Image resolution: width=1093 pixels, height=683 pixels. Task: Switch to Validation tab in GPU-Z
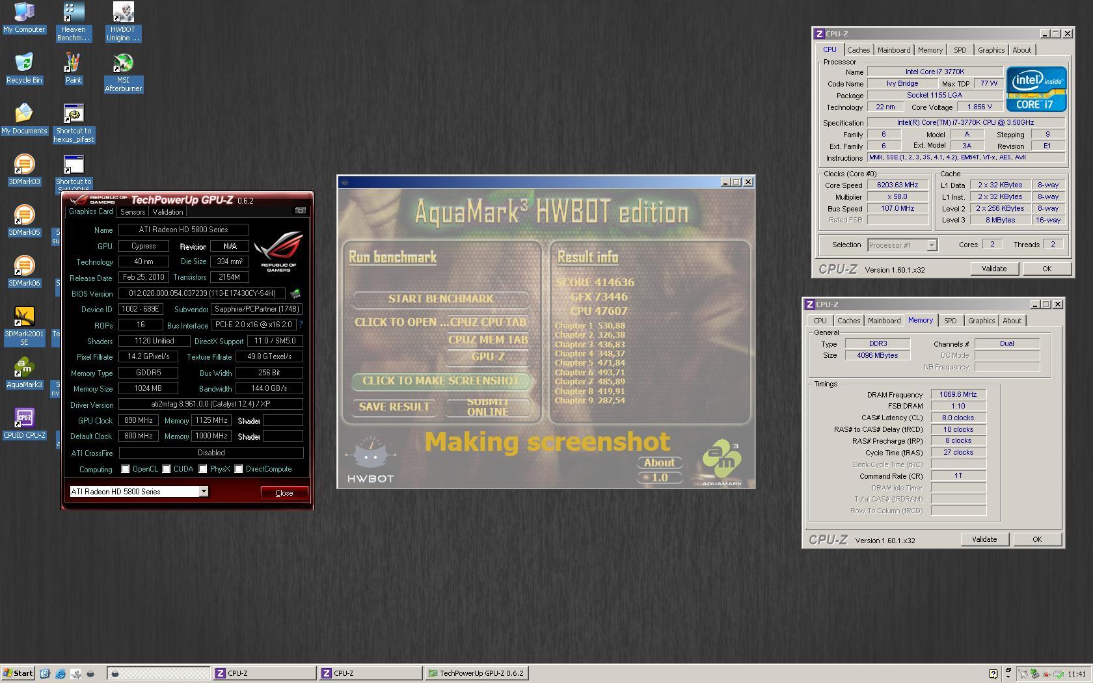[168, 212]
